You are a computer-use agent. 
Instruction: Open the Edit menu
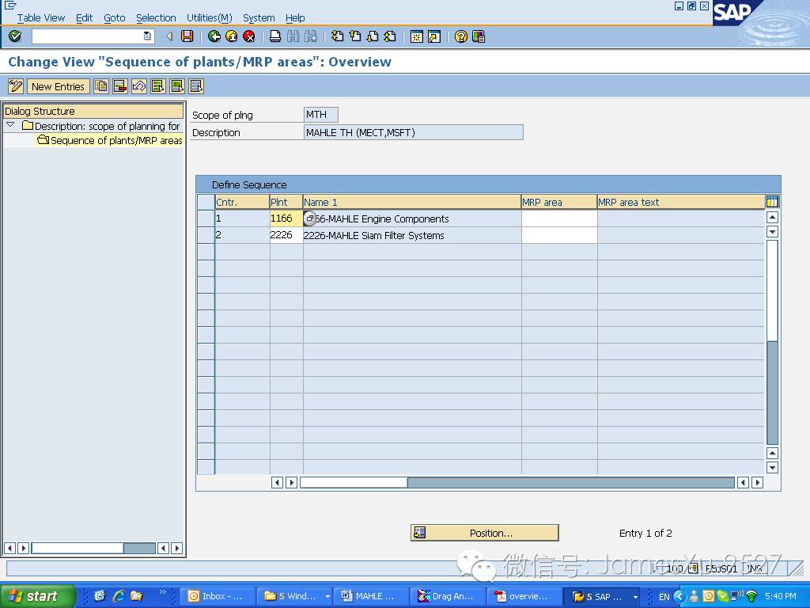(84, 17)
